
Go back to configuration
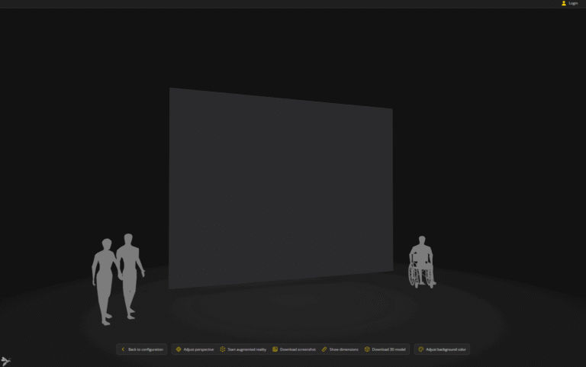tap(142, 349)
